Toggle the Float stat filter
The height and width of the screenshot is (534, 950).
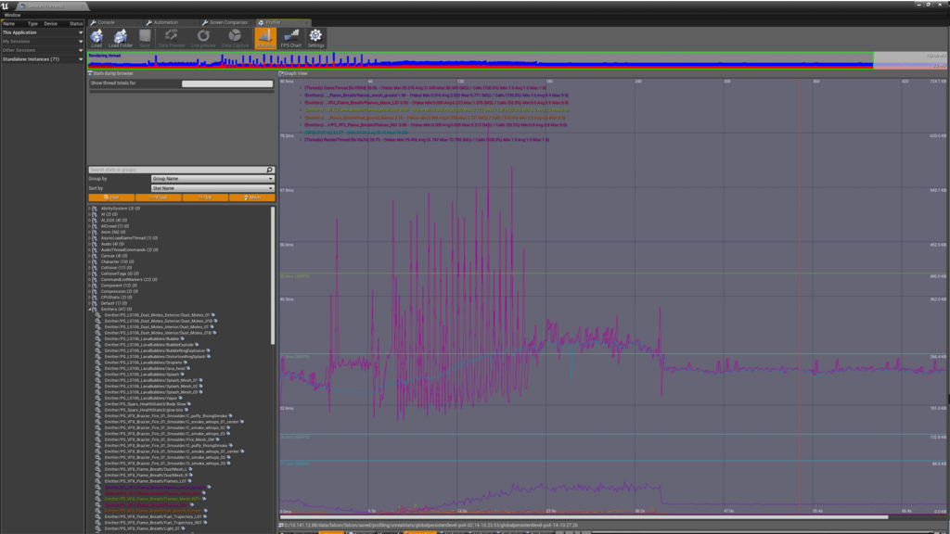click(x=158, y=197)
